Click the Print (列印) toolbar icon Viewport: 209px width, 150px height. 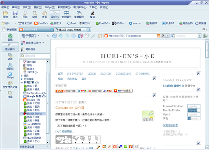[25, 15]
